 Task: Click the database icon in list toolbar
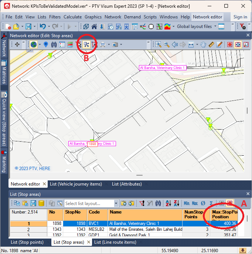coord(41,203)
